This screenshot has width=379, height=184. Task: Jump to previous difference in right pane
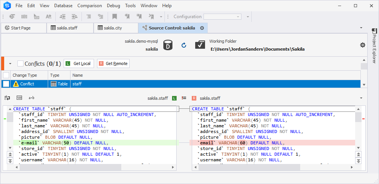point(359,155)
